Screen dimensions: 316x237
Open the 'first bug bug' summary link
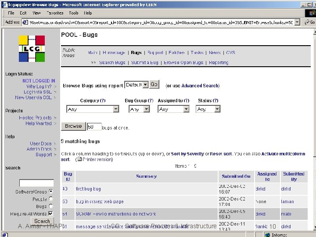88,189
